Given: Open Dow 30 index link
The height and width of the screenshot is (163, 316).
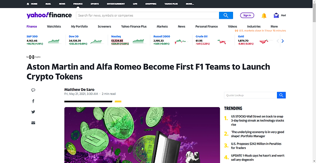Looking at the screenshot, I should point(74,37).
